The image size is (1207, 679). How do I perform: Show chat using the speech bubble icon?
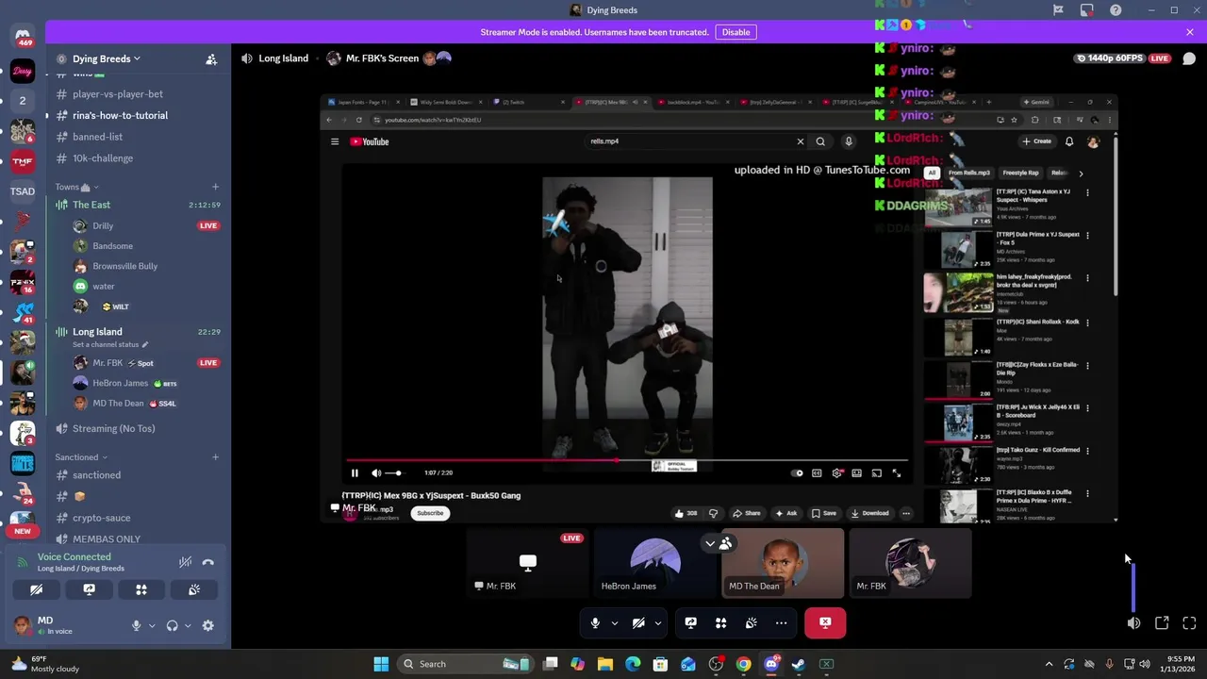[1189, 58]
